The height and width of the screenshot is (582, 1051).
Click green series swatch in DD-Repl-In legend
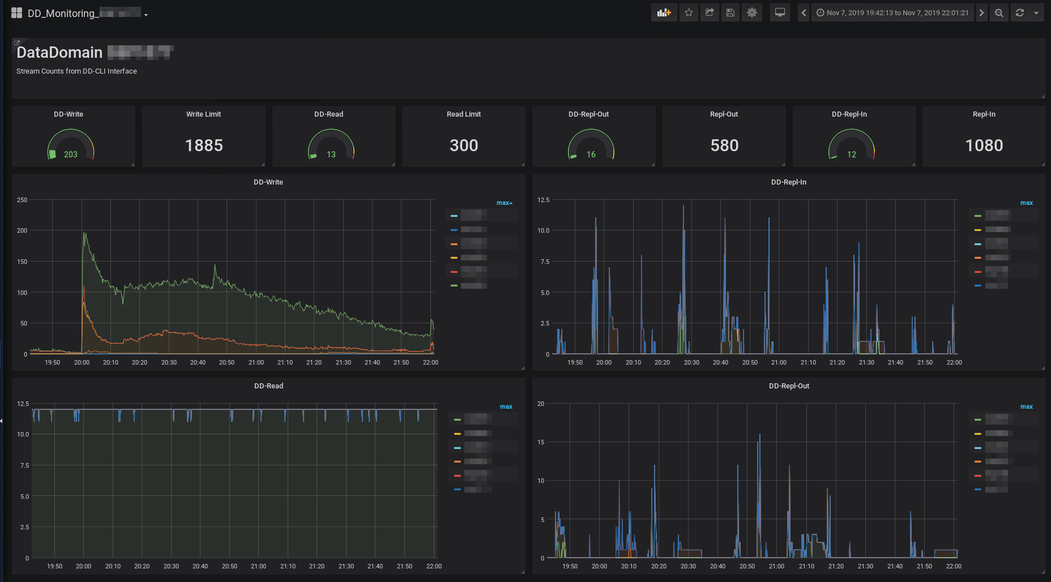tap(978, 216)
